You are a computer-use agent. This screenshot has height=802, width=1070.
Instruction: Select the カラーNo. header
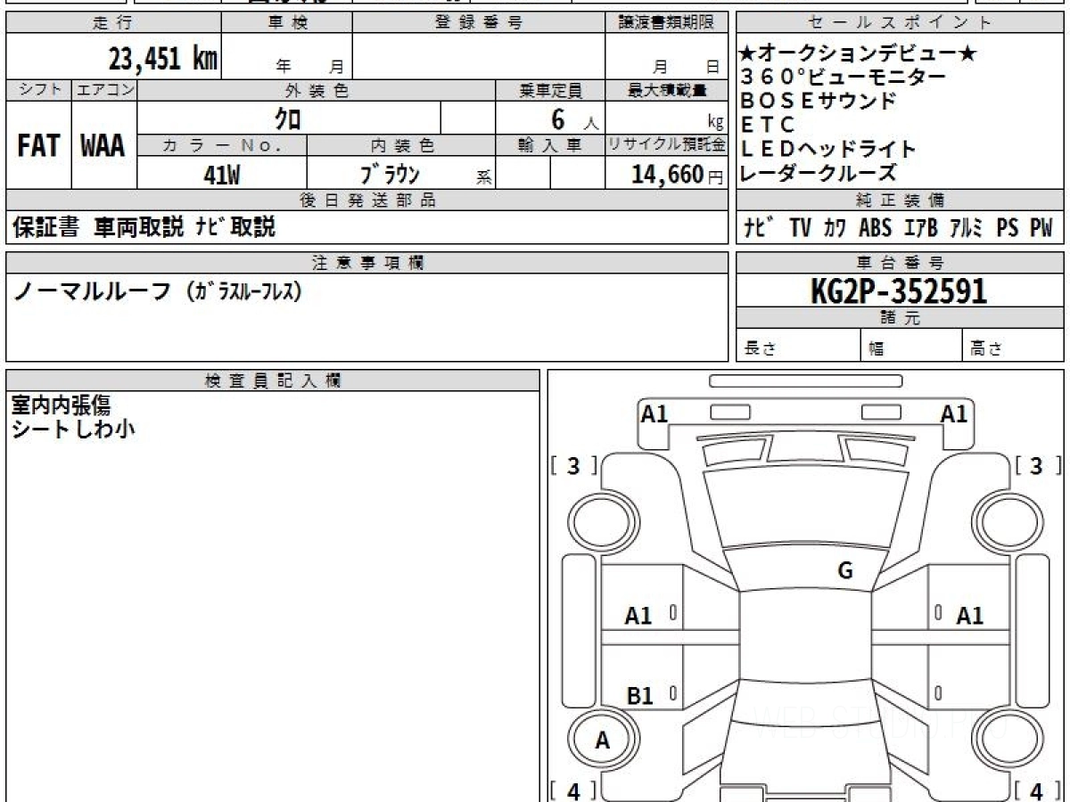click(x=223, y=145)
